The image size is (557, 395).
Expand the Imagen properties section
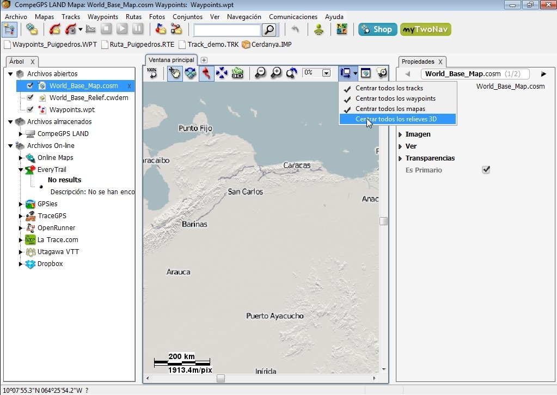400,134
